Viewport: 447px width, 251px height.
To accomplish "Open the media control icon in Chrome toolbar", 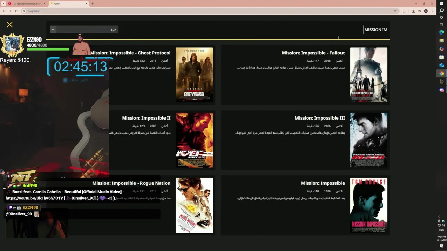I will (419, 11).
